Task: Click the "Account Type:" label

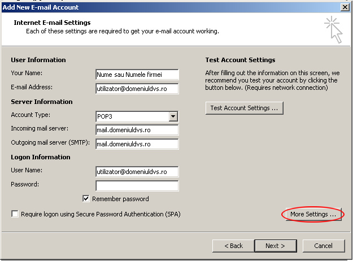Action: [30, 115]
